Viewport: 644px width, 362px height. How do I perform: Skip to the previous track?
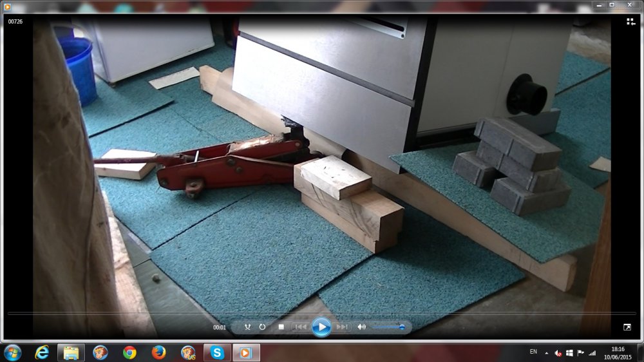point(300,327)
